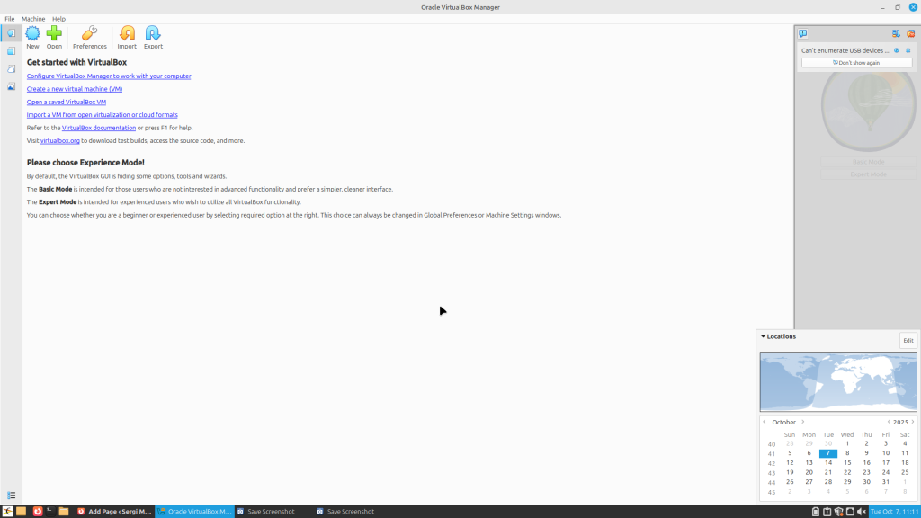The height and width of the screenshot is (518, 921).
Task: Select the cloud tool in left sidebar
Action: [x=11, y=68]
